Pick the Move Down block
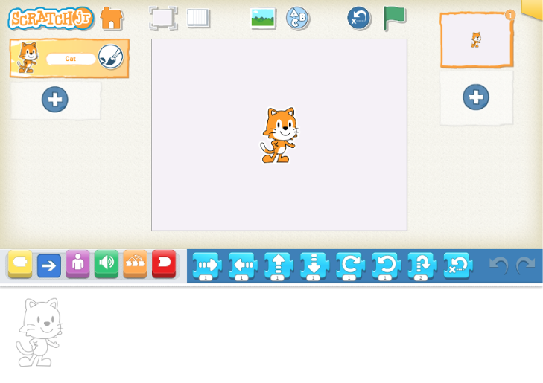 click(315, 265)
